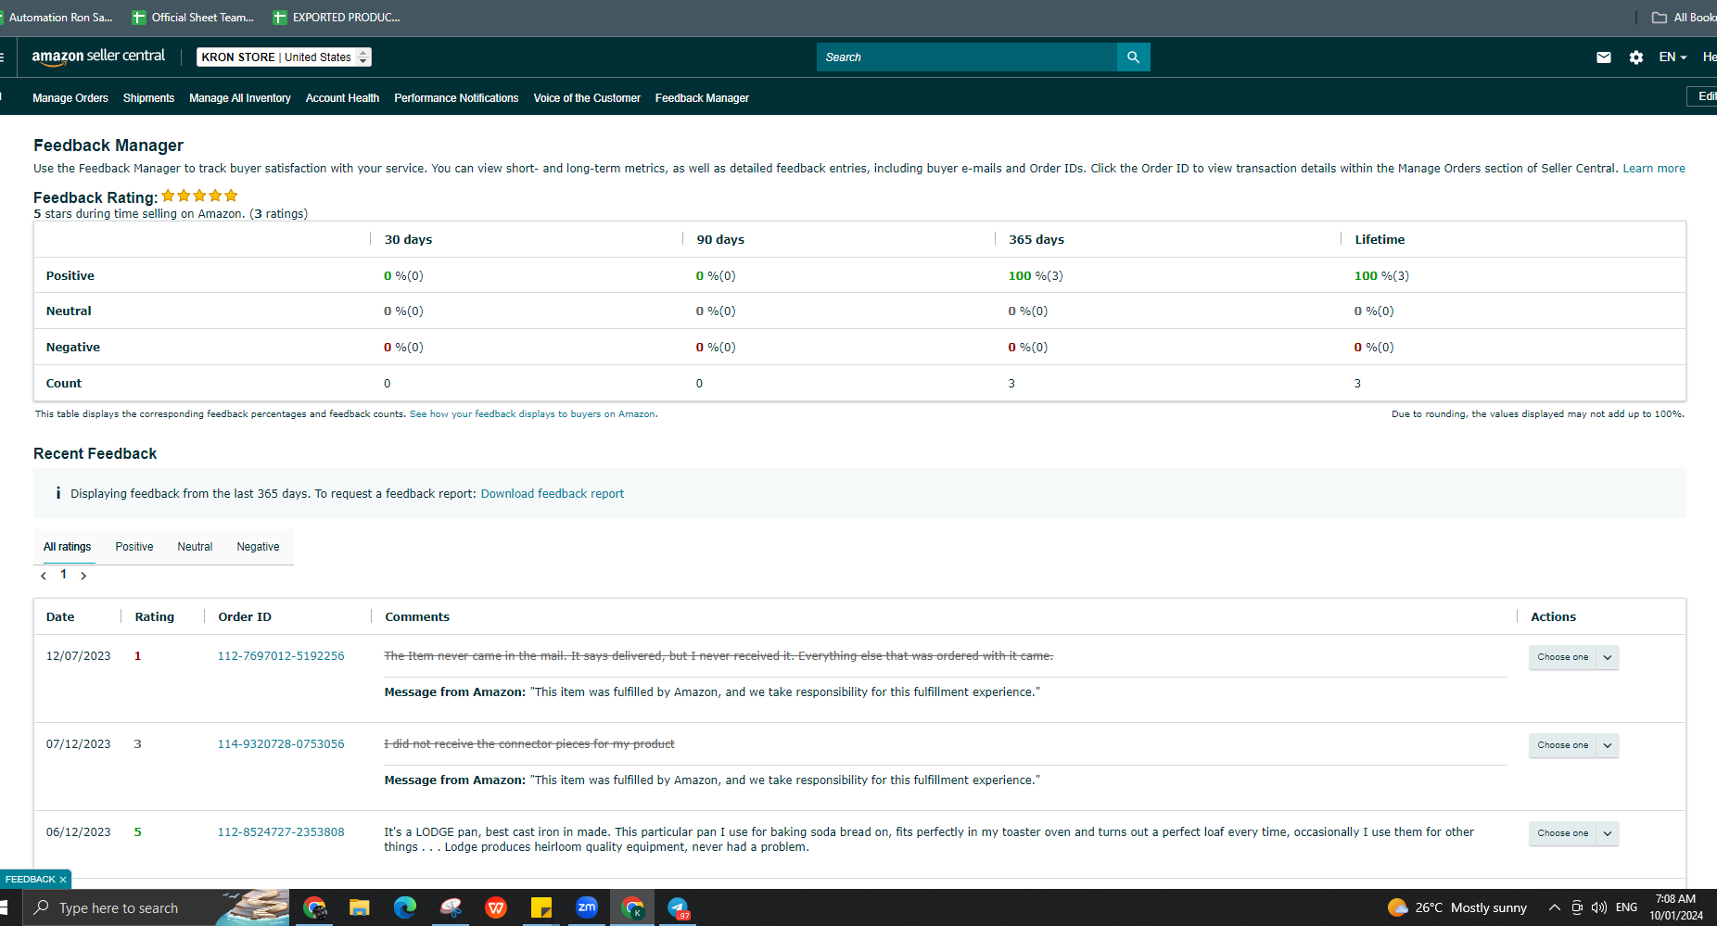
Task: Open Feedback Manager in navigation bar
Action: 702,98
